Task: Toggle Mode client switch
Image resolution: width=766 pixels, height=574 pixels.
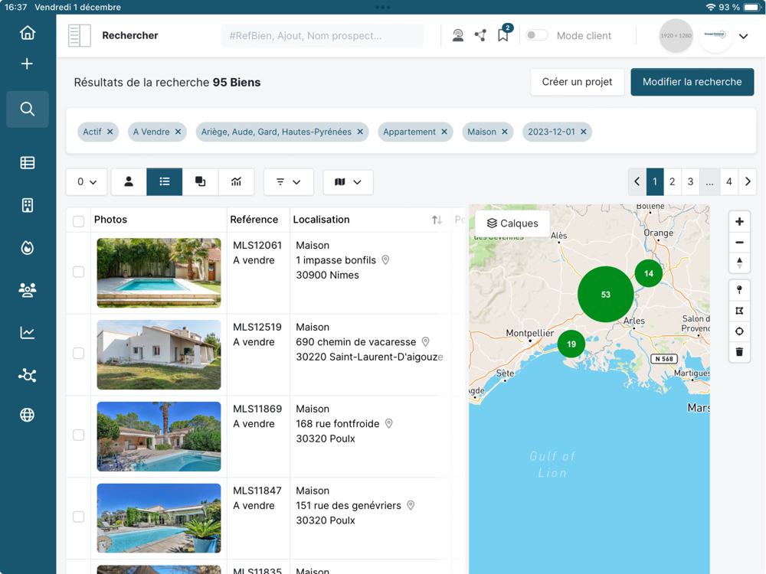Action: point(536,35)
